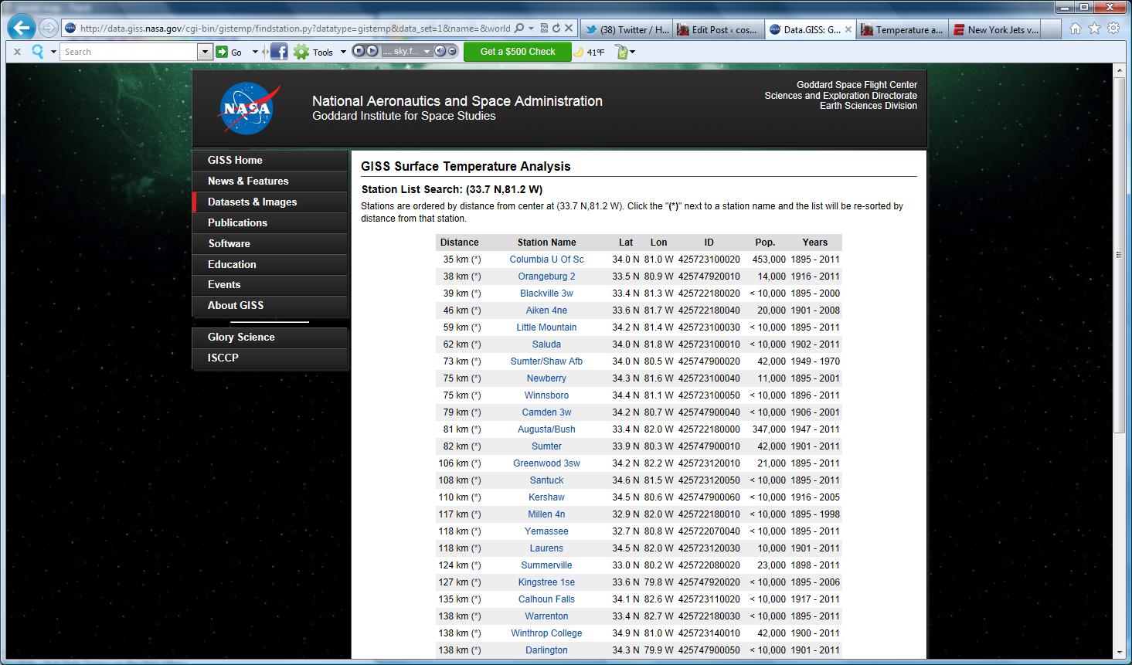Switch to the Twitter tab
Screen dimensions: 1132x665
[x=626, y=29]
